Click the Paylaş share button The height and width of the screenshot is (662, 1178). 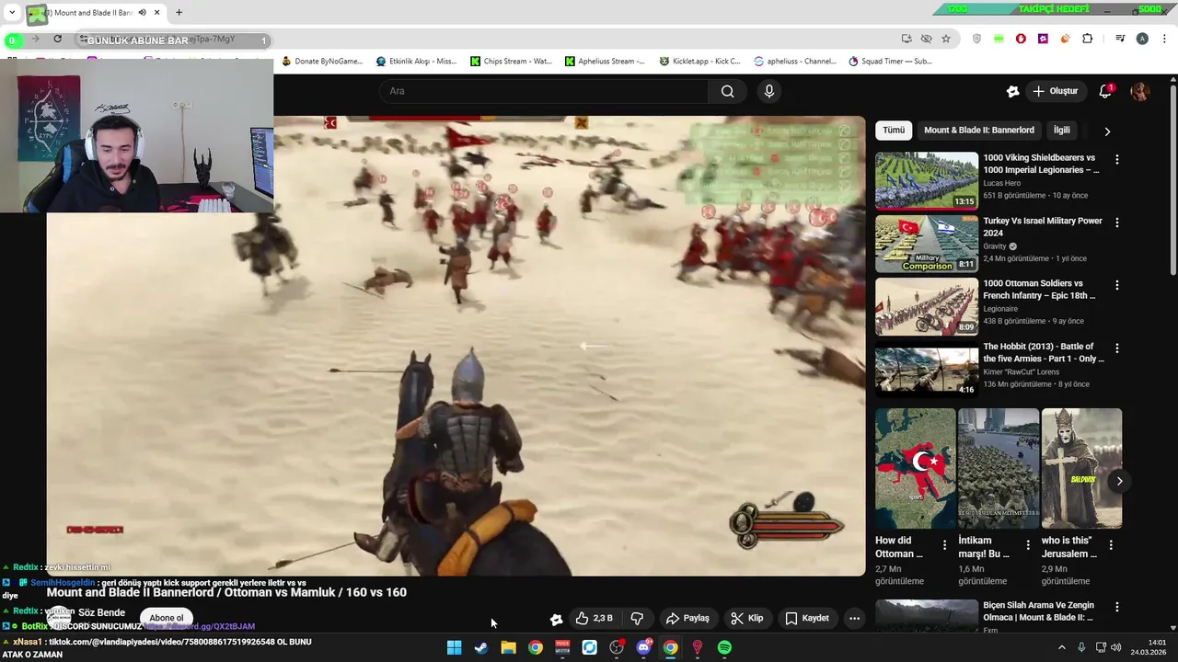(687, 618)
